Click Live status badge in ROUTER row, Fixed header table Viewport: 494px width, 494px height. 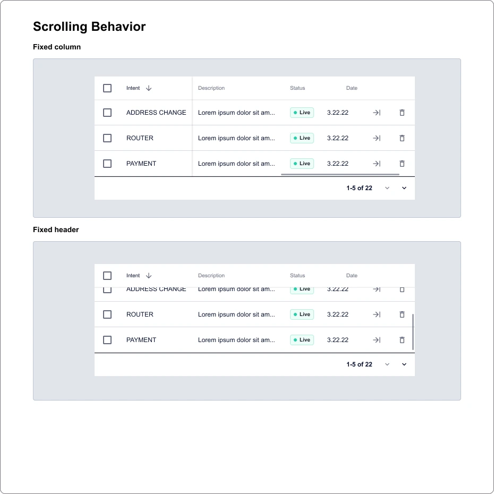[302, 314]
